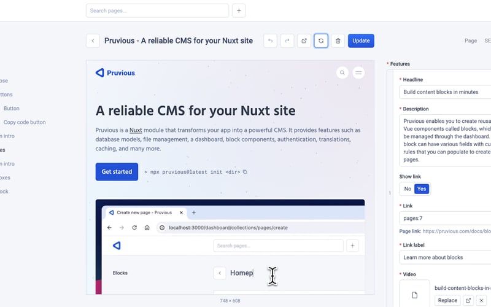Click Replace video button
The height and width of the screenshot is (307, 491).
tap(447, 300)
